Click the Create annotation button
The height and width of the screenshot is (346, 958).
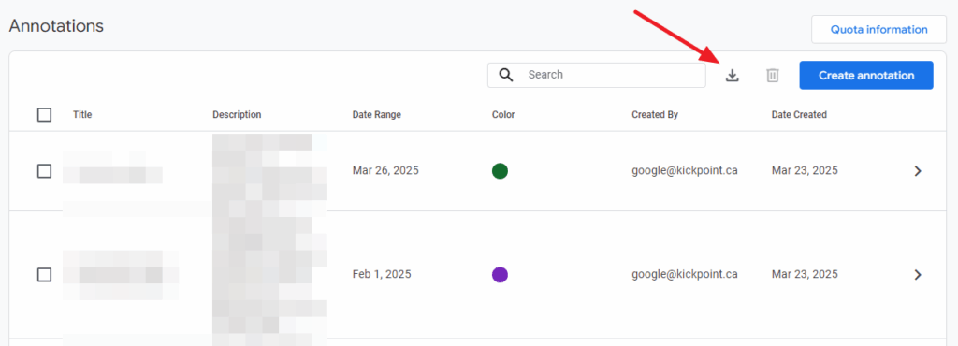tap(866, 75)
